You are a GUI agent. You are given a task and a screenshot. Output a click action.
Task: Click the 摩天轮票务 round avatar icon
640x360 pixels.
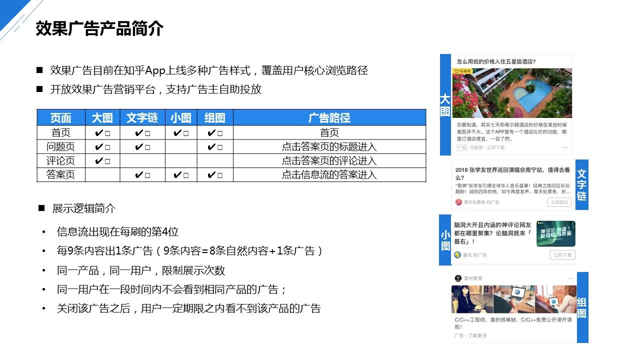pyautogui.click(x=458, y=202)
